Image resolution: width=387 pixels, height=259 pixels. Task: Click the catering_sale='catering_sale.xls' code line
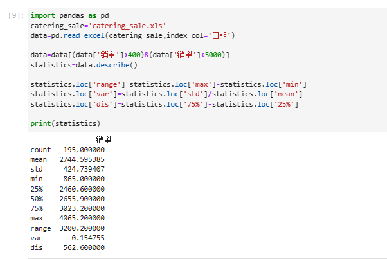pos(98,26)
